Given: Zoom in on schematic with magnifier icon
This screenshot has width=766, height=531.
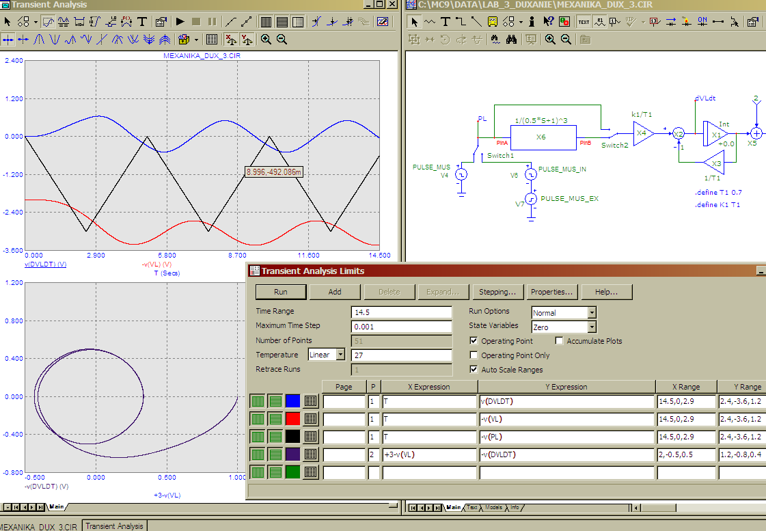Looking at the screenshot, I should (550, 39).
